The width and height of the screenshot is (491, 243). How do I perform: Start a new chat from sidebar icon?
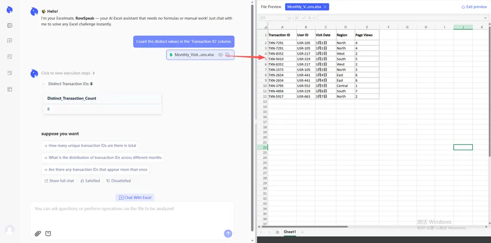point(10,41)
